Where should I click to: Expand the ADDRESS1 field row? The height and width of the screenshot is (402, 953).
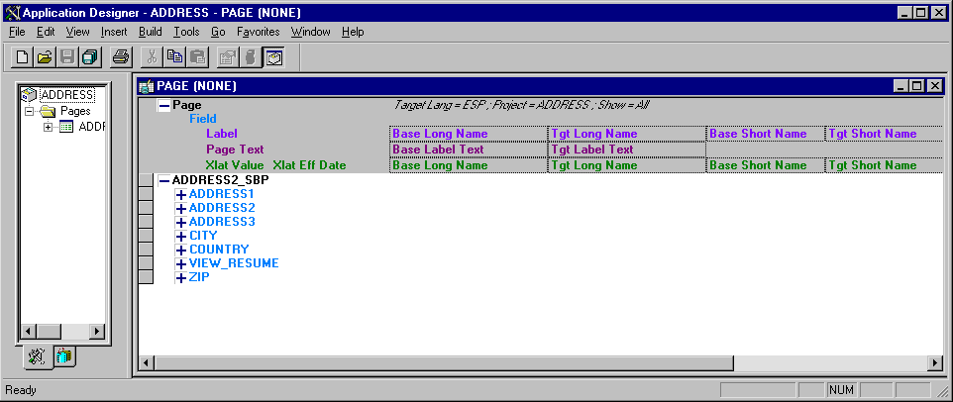point(180,194)
